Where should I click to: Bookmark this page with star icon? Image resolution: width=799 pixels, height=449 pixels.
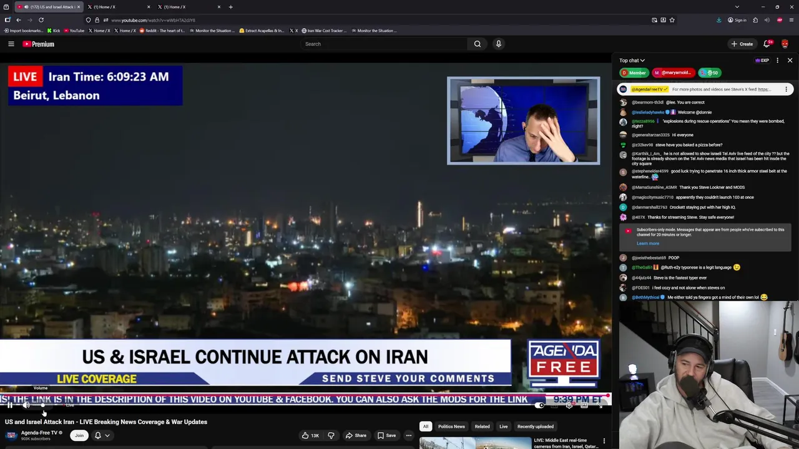click(x=672, y=20)
